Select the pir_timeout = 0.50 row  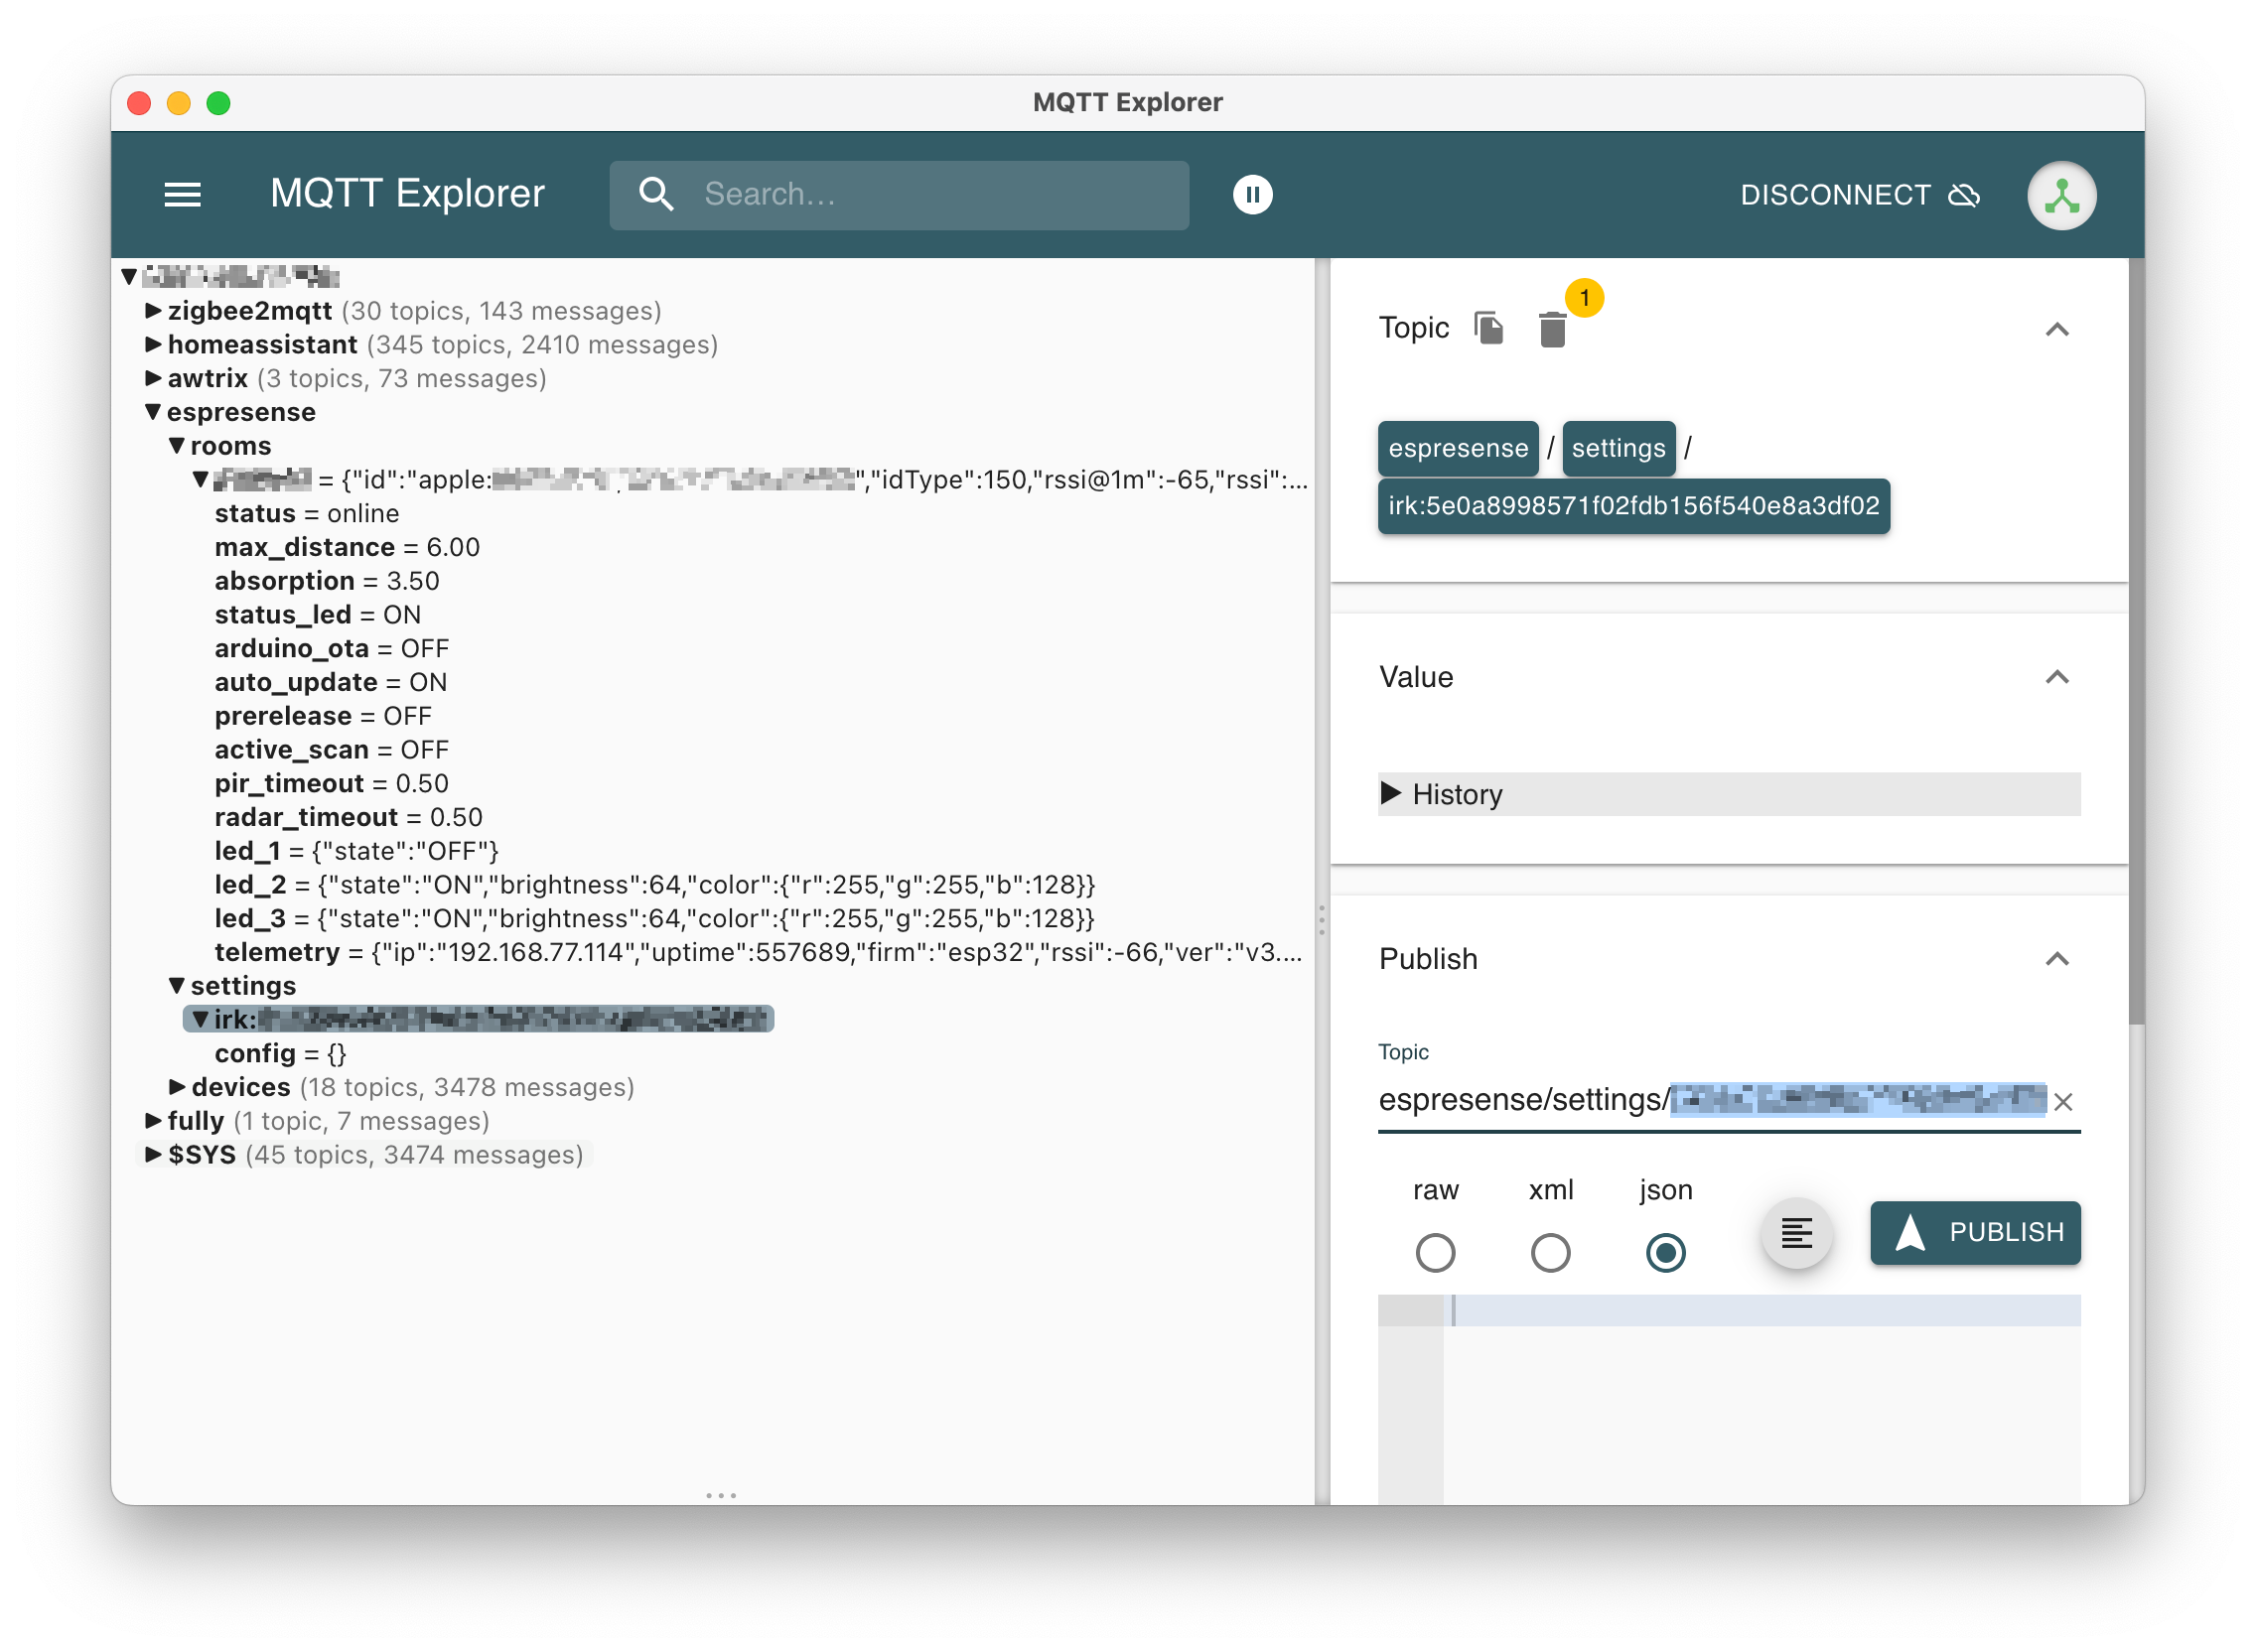(x=331, y=784)
